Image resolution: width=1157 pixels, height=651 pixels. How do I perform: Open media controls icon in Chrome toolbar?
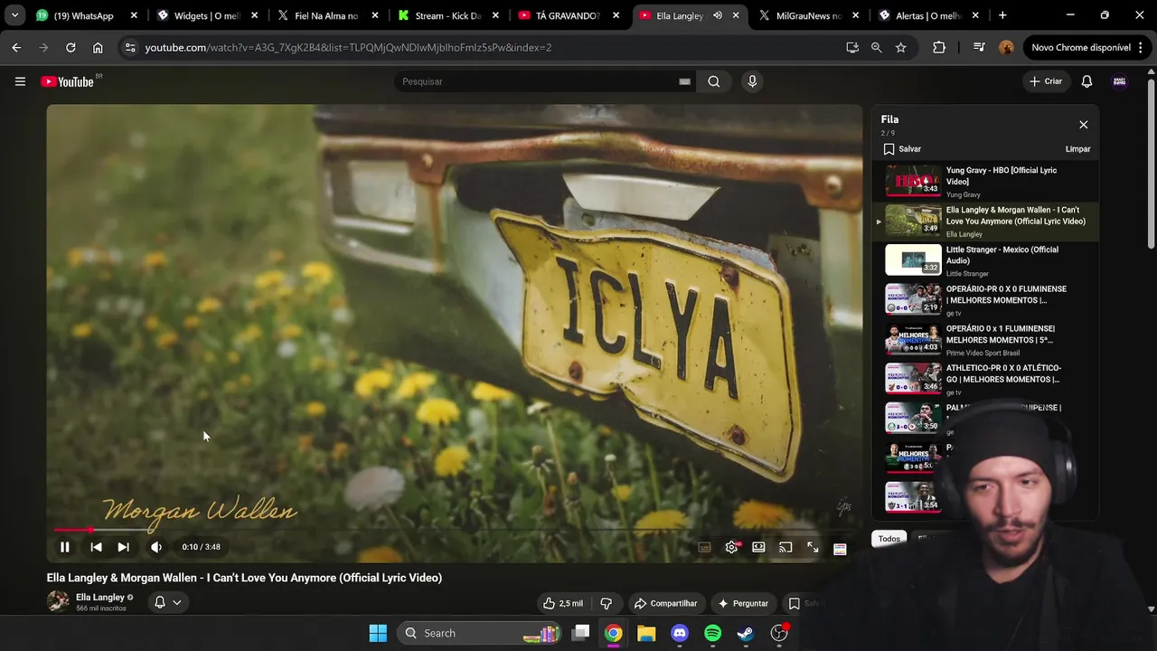click(979, 47)
